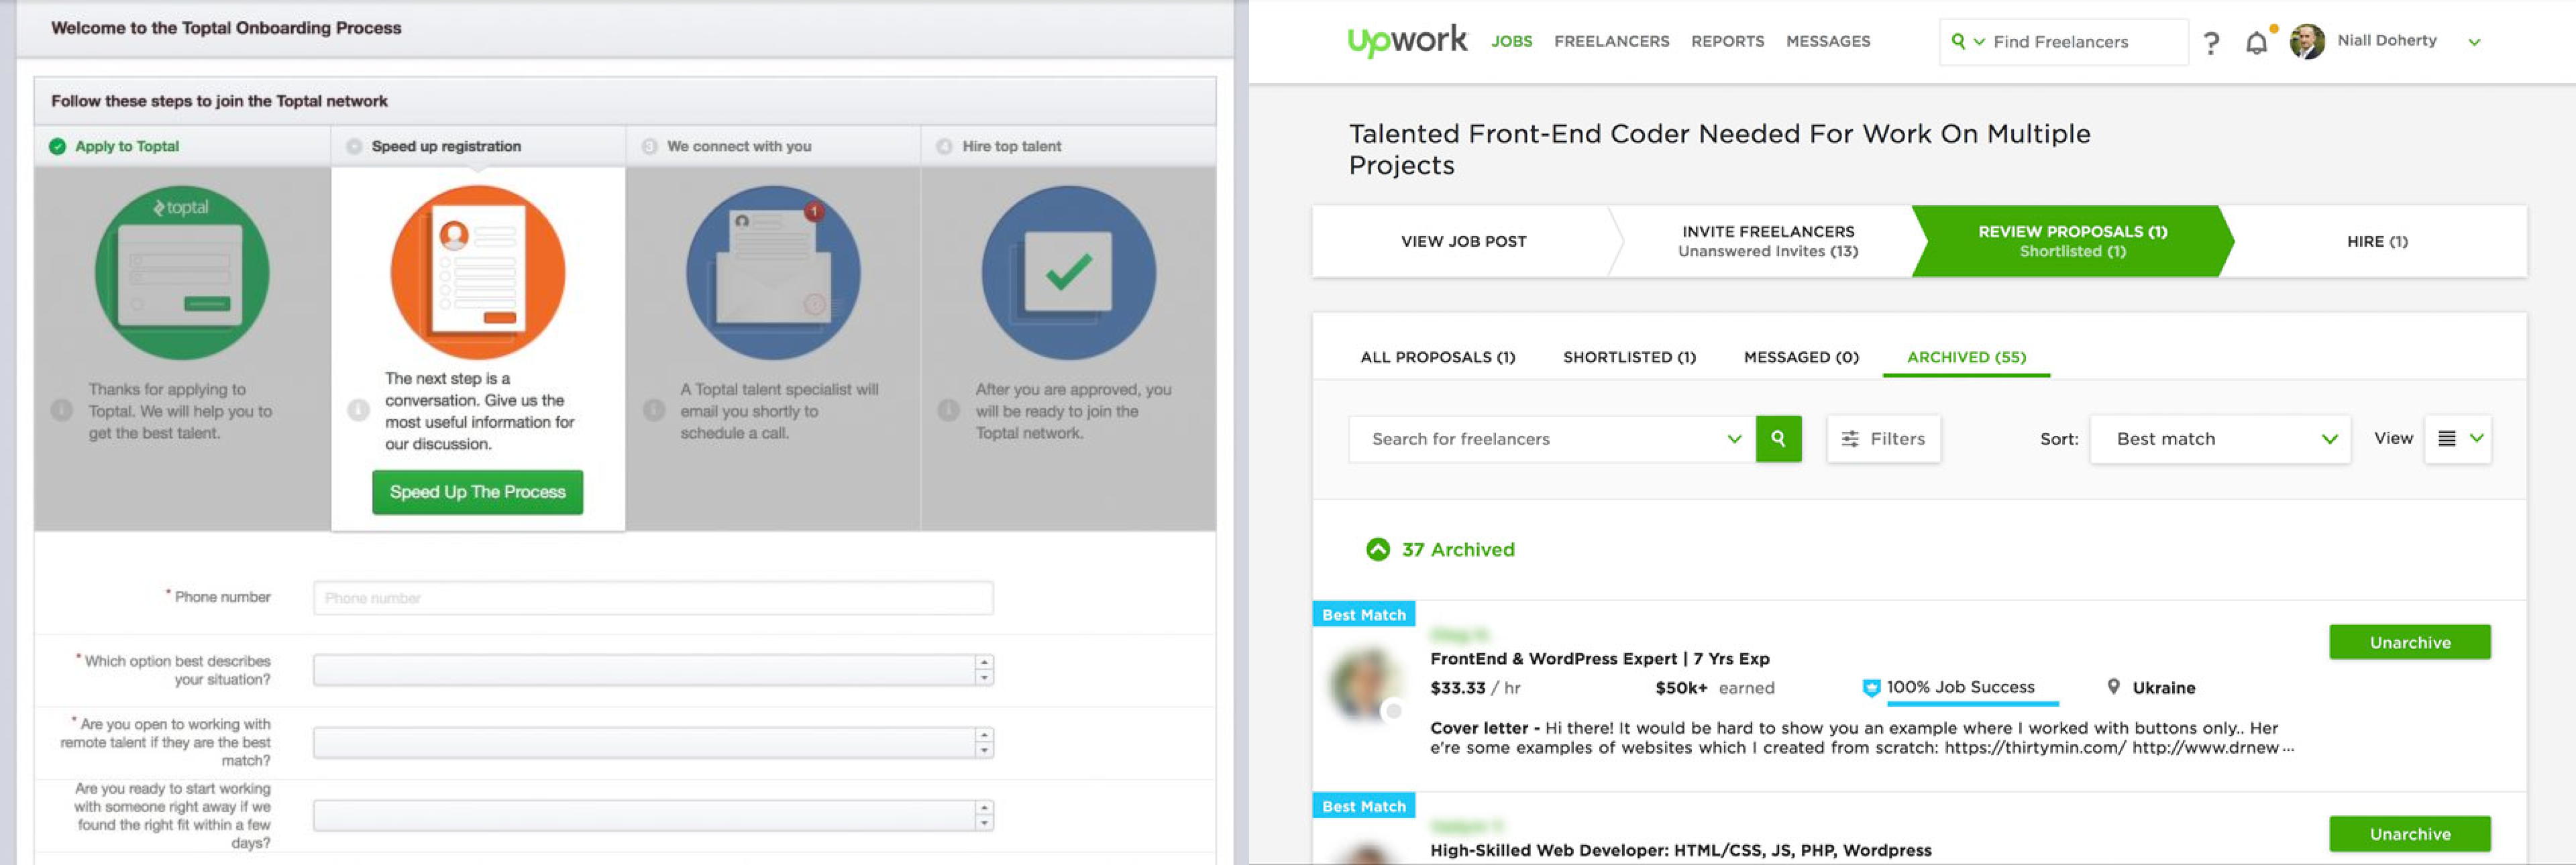Select We connect with you step tab
Viewport: 2576px width, 865px height.
tap(772, 146)
